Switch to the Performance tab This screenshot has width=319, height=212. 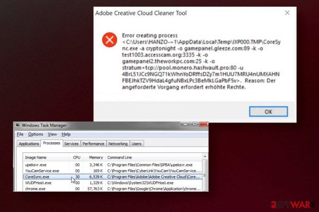click(x=93, y=144)
